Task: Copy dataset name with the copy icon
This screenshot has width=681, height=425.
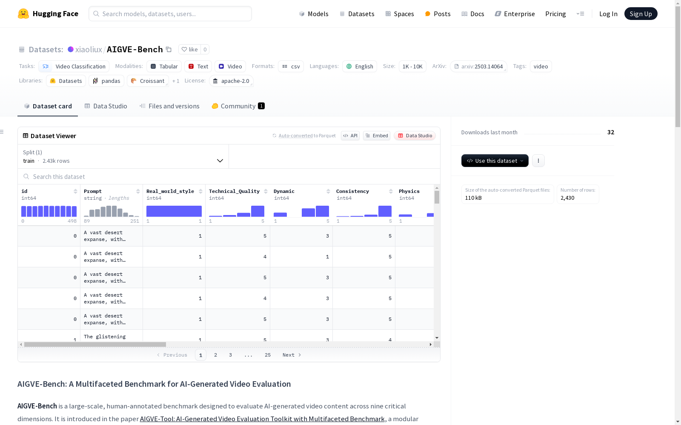Action: (x=169, y=49)
